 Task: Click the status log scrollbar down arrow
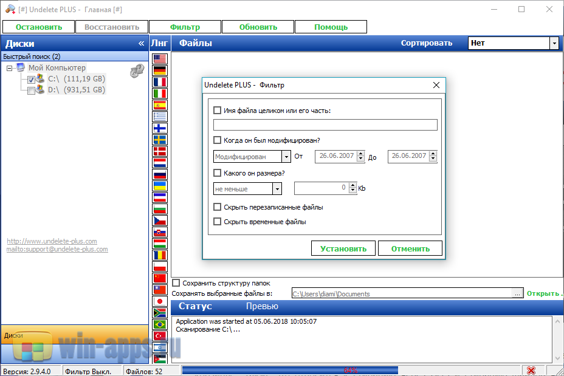[557, 358]
